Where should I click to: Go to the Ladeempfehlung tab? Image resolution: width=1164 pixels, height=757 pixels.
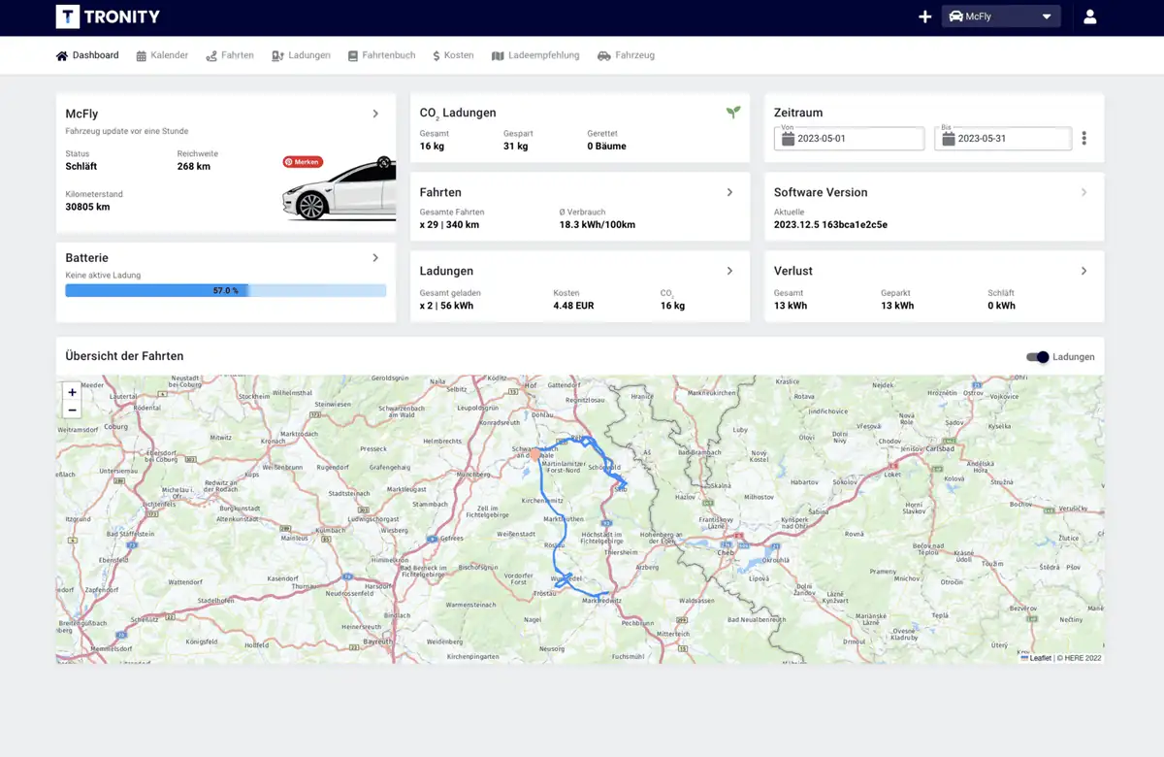click(535, 55)
